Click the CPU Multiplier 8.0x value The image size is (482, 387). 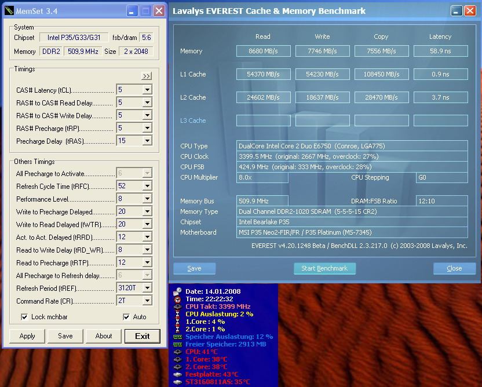pyautogui.click(x=262, y=177)
